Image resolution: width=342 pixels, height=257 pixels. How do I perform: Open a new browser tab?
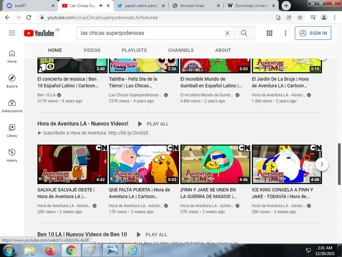tap(286, 6)
